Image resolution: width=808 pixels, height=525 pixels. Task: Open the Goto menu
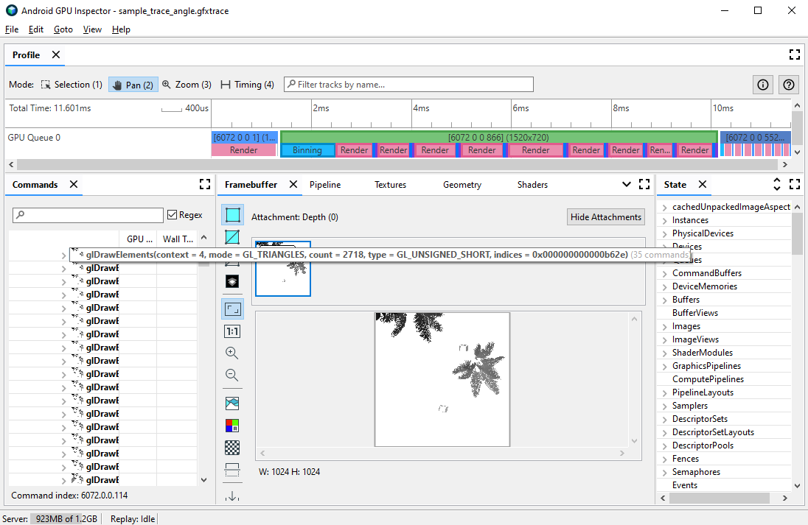(x=63, y=29)
